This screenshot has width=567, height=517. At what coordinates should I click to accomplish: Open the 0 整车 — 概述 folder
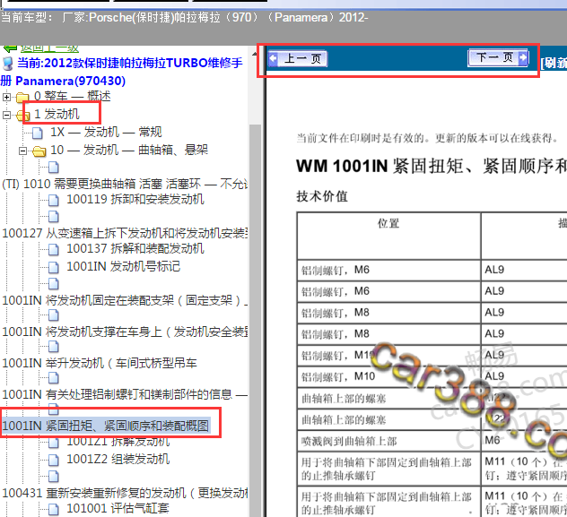[73, 96]
